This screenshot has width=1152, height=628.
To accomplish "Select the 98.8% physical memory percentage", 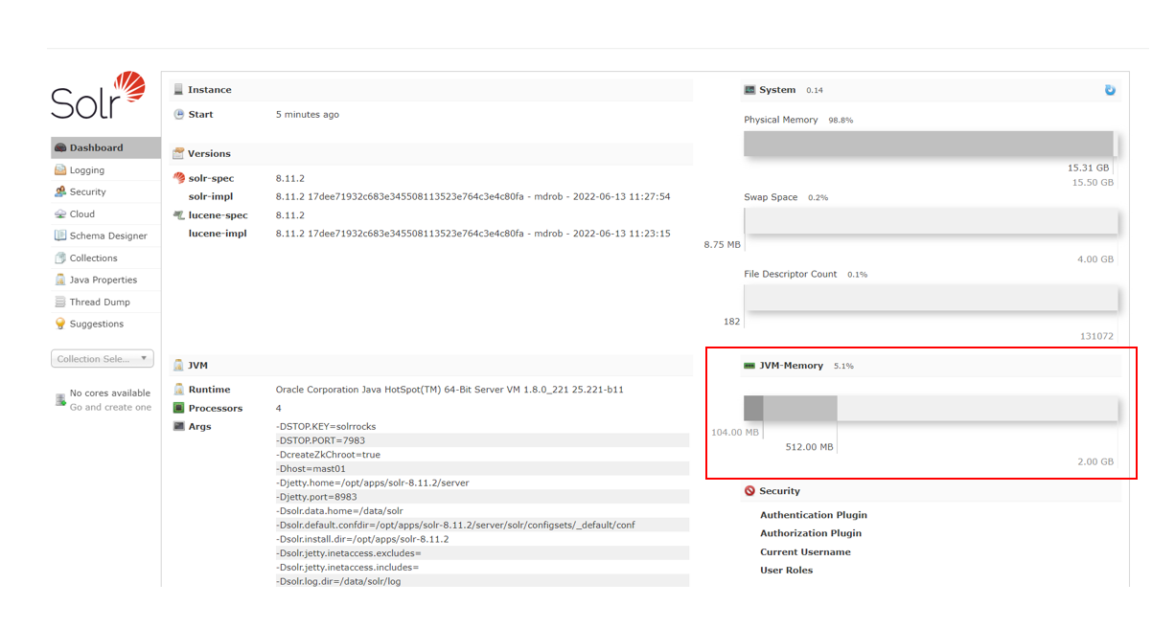I will coord(841,121).
